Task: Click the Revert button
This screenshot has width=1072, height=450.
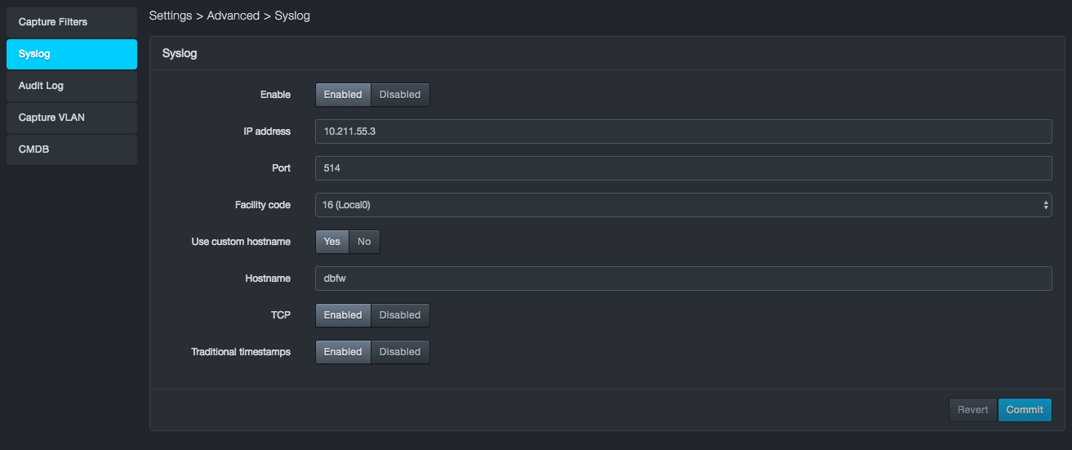Action: point(972,410)
